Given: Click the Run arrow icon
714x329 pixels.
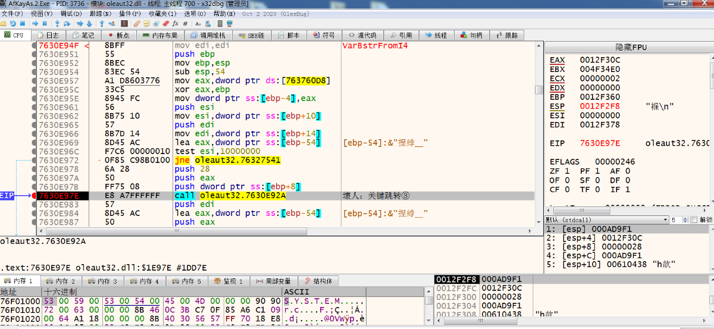Looking at the screenshot, I should [x=35, y=24].
